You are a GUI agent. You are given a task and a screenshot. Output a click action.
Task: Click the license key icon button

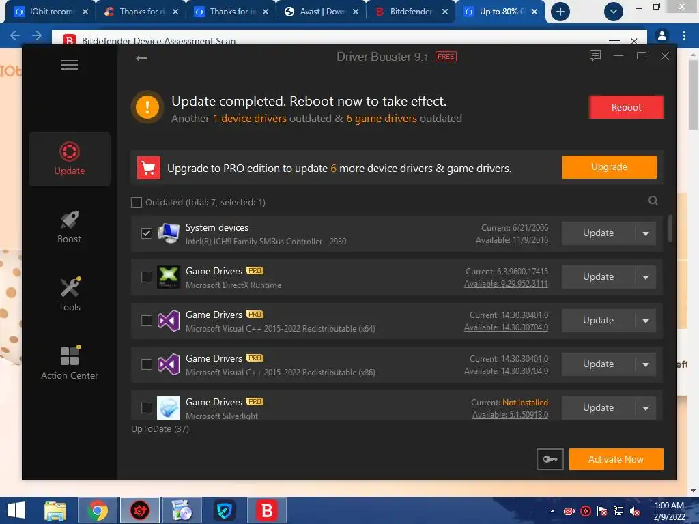pos(550,459)
